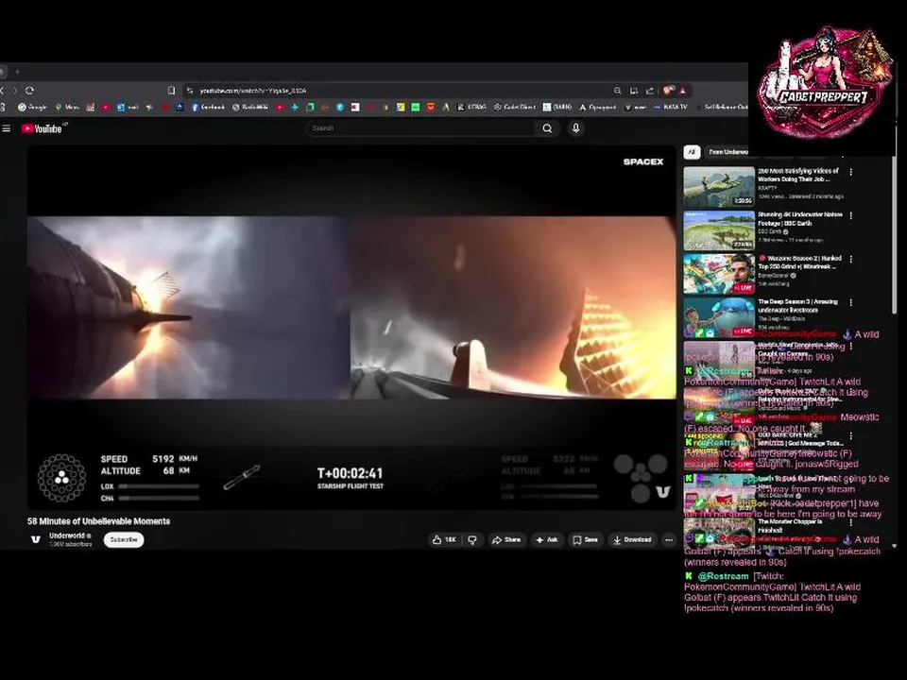Open the Maps bookmark
Screen dimensions: 907x680
(x=67, y=107)
